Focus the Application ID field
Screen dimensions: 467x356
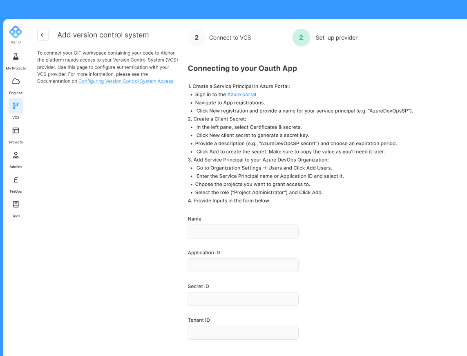(x=243, y=265)
